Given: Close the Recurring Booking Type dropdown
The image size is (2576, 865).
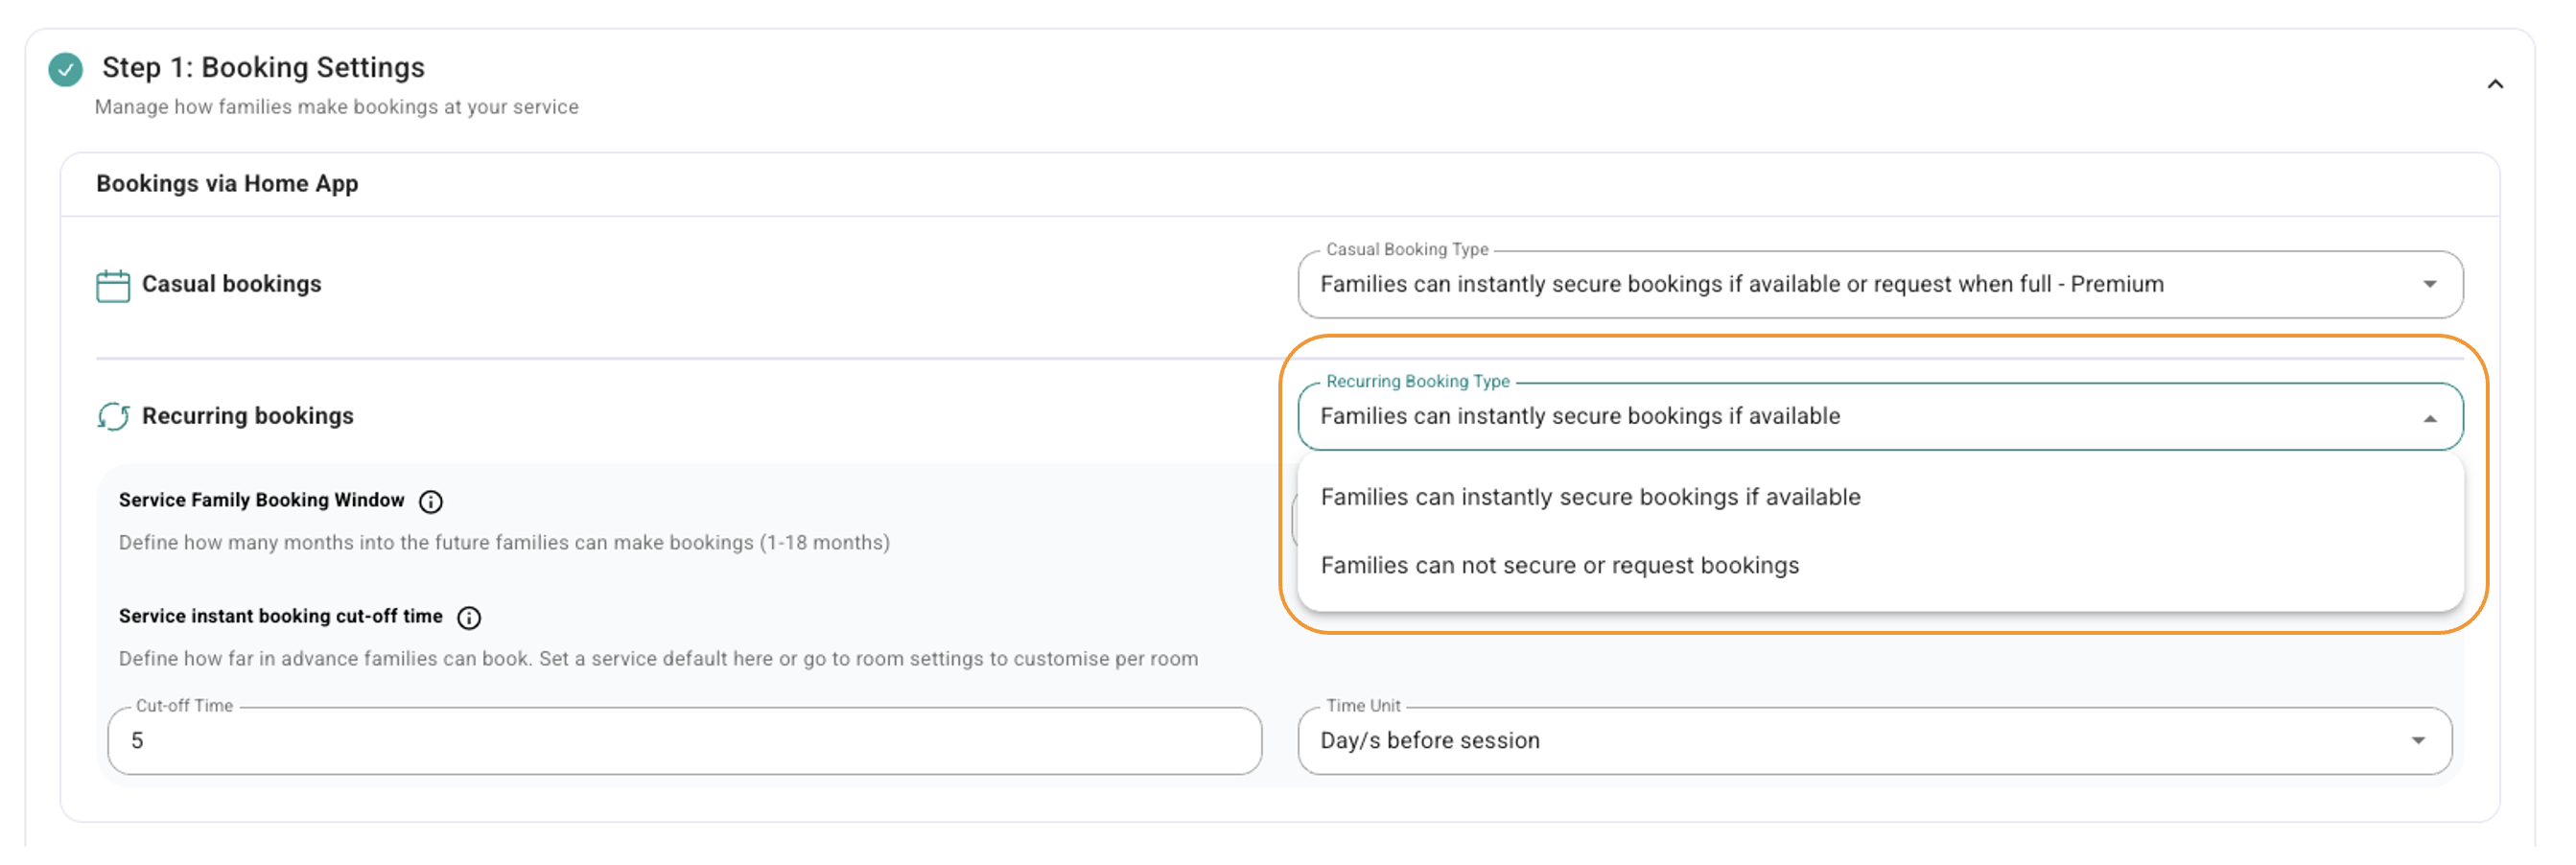Looking at the screenshot, I should click(x=1880, y=417).
